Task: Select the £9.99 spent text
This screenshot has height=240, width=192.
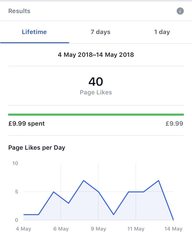Action: click(x=26, y=124)
